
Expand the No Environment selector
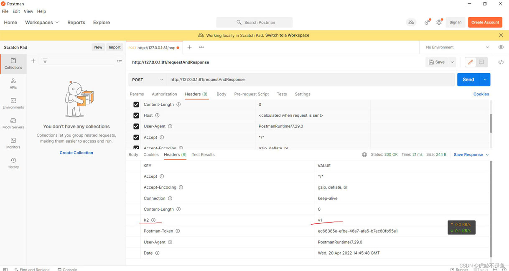[x=457, y=47]
